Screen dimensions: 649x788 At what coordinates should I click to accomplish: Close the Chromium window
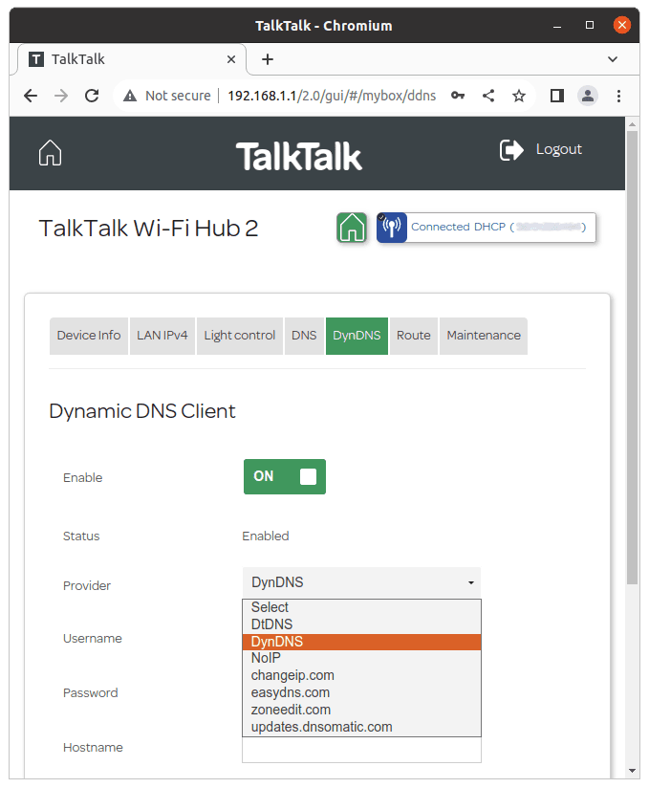[622, 25]
